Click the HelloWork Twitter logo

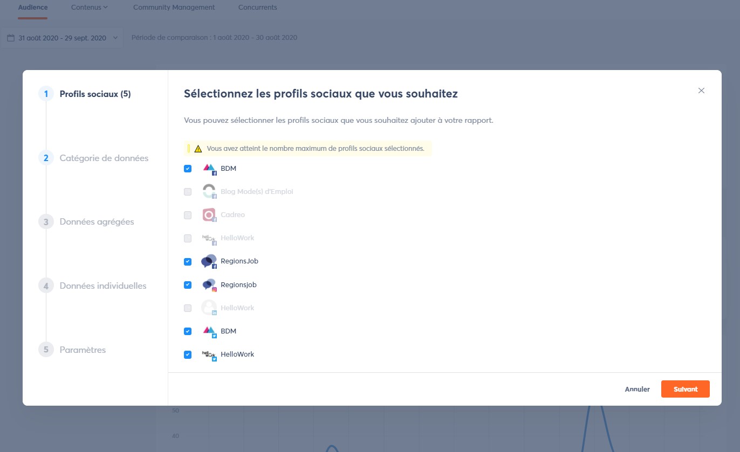click(209, 354)
